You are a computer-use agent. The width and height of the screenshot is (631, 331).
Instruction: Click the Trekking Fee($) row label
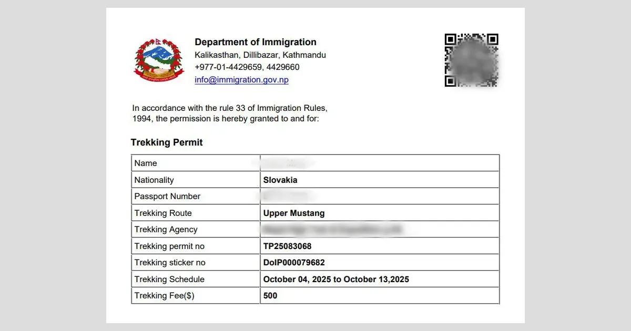164,296
